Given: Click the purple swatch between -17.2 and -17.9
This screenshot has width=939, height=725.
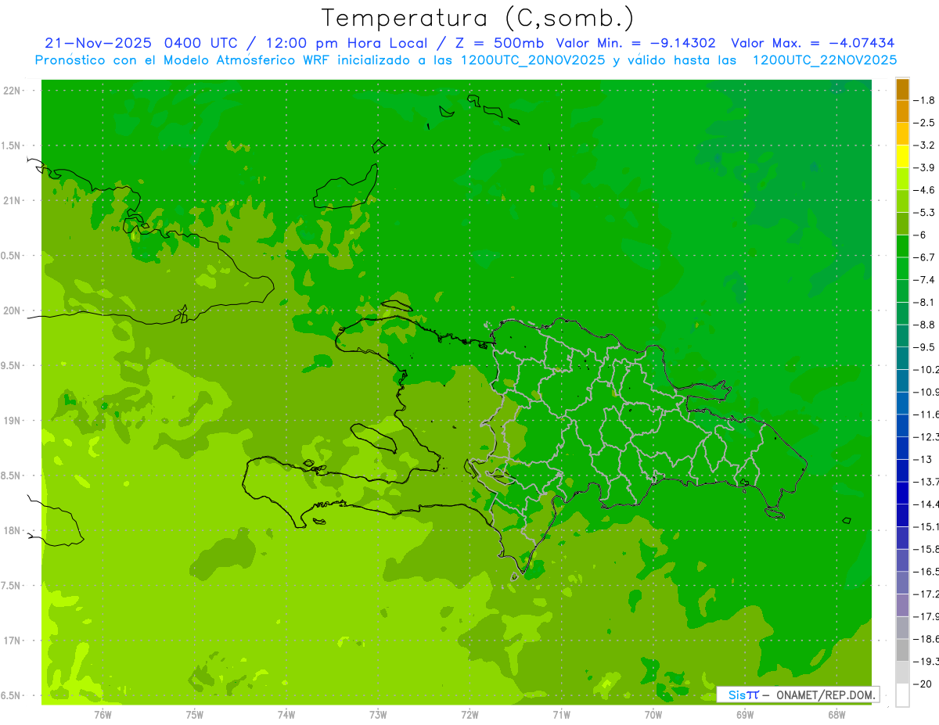Looking at the screenshot, I should tap(902, 605).
